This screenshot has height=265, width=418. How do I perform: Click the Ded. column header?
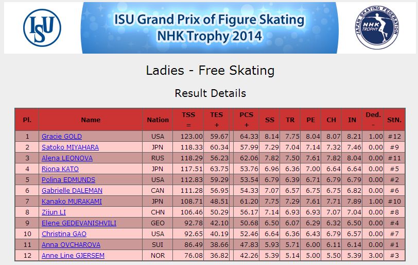373,120
